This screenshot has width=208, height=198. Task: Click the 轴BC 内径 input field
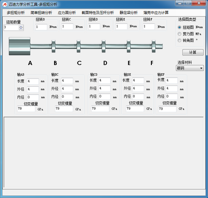click(67, 97)
